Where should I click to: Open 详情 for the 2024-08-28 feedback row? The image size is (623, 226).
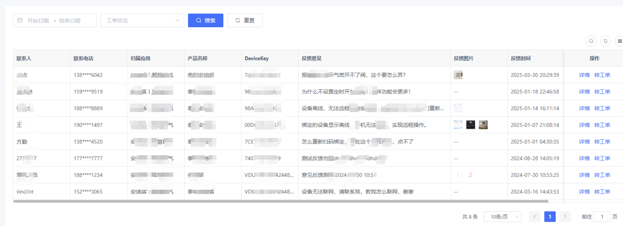point(584,158)
